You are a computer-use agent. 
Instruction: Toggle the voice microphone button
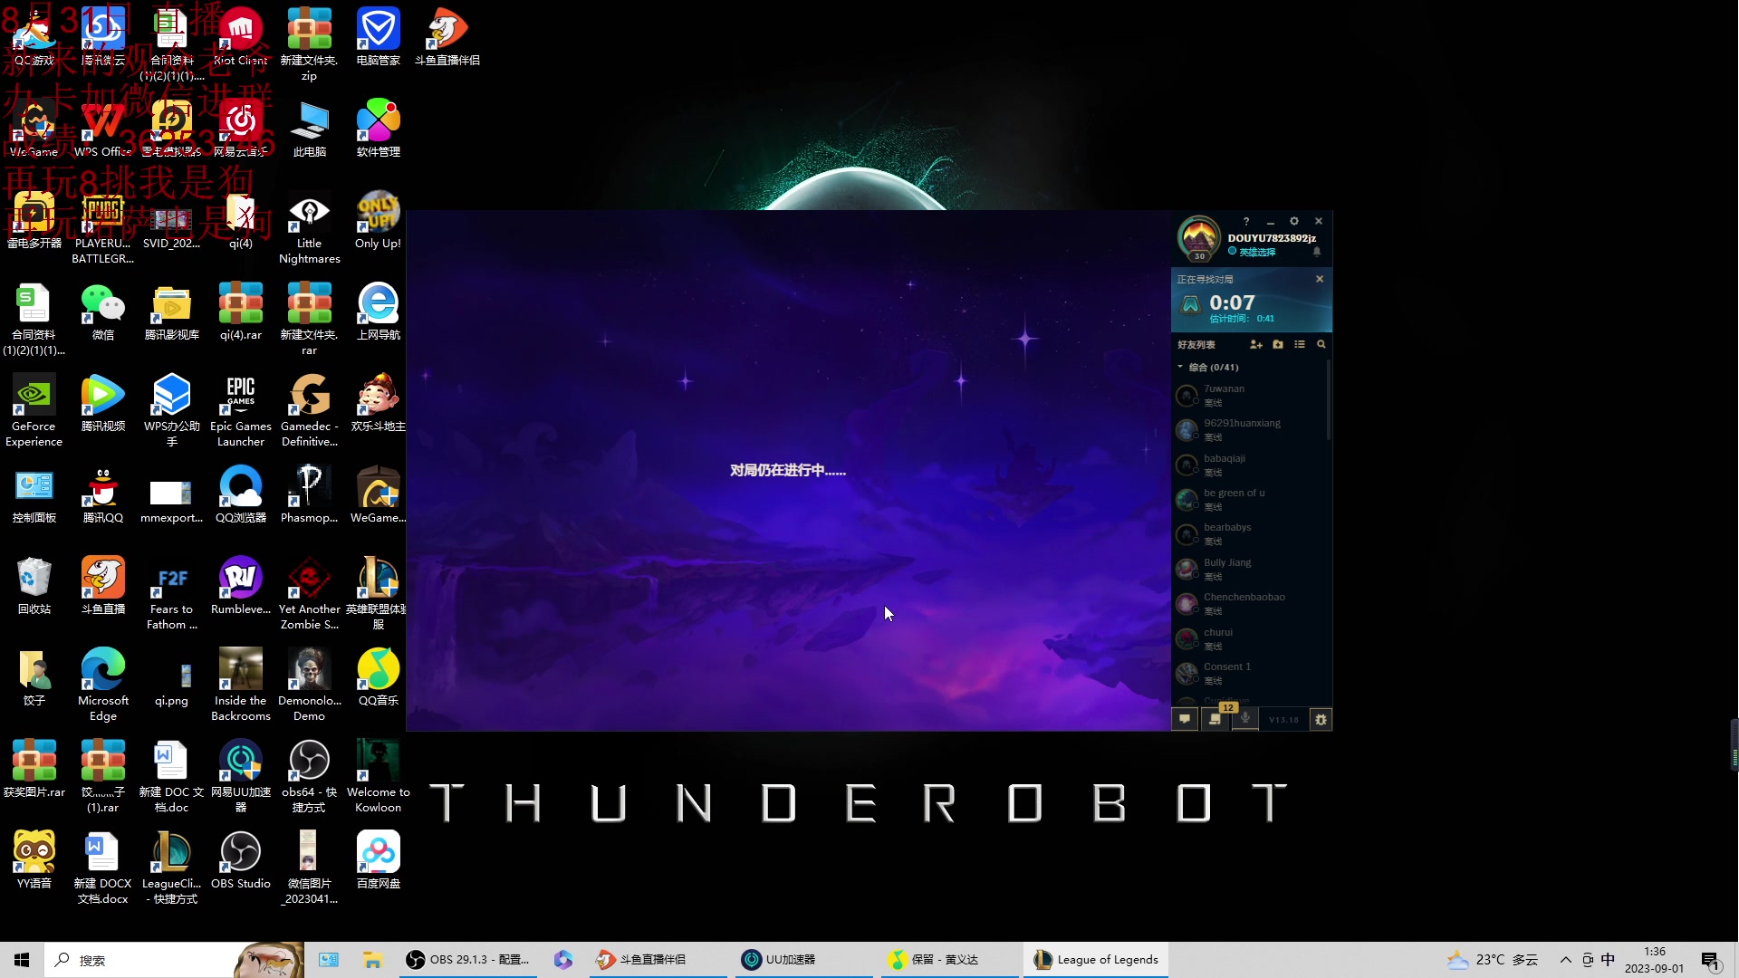click(x=1245, y=719)
